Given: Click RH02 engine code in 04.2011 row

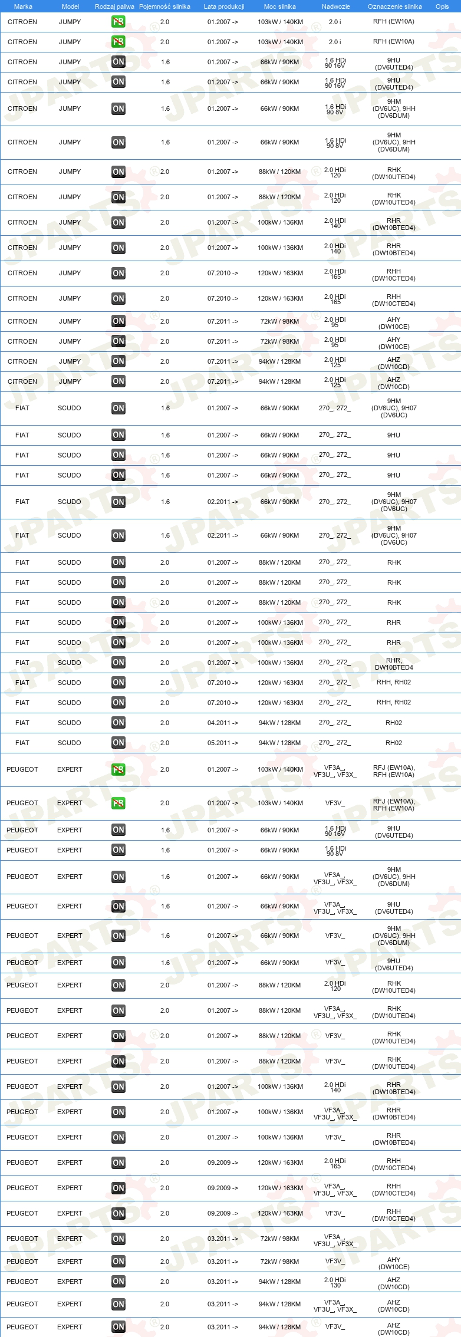Looking at the screenshot, I should point(394,723).
